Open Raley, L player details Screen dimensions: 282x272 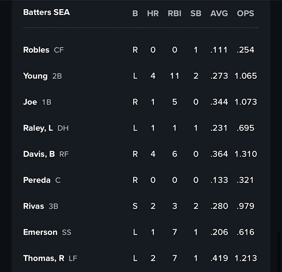38,128
